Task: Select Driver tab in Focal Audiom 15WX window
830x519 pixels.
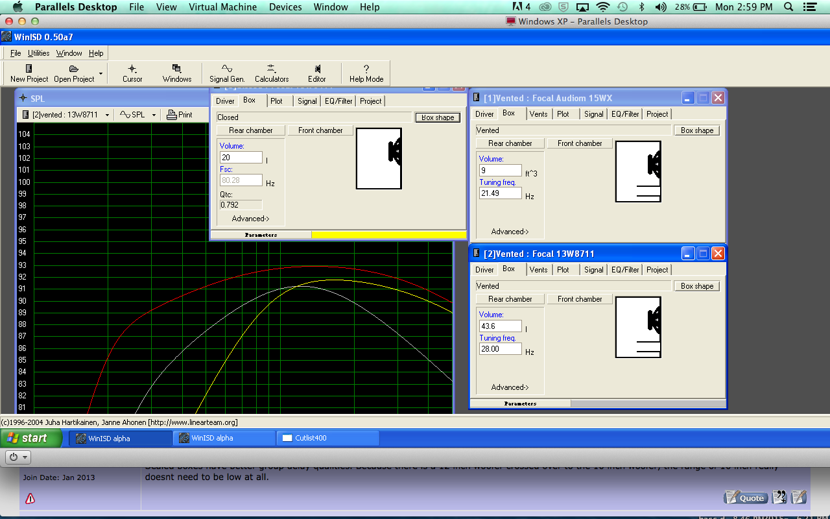Action: pos(484,114)
